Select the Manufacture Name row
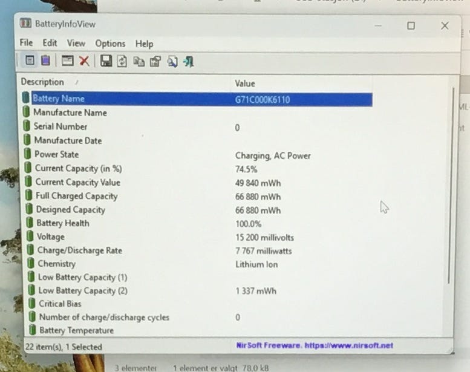Screen dimensions: 470x372 pyautogui.click(x=198, y=113)
